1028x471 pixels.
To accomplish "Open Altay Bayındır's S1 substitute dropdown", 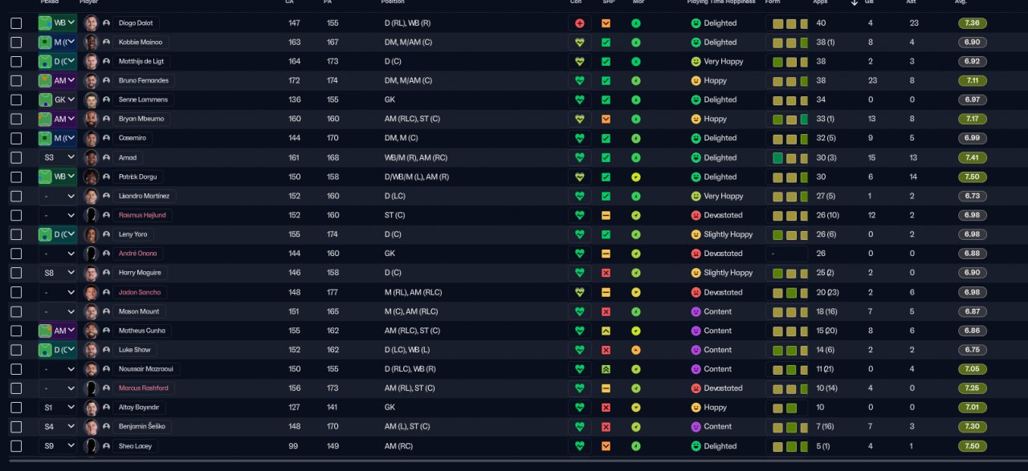I will (x=57, y=408).
